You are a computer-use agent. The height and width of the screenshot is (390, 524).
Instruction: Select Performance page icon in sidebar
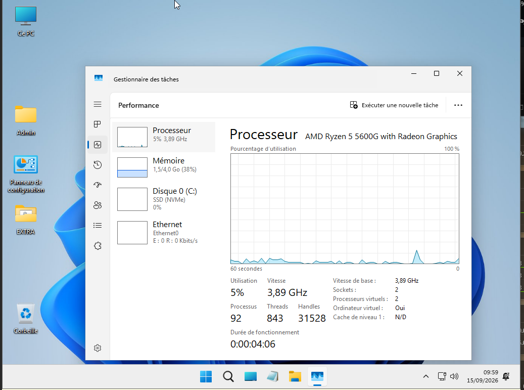coord(98,145)
